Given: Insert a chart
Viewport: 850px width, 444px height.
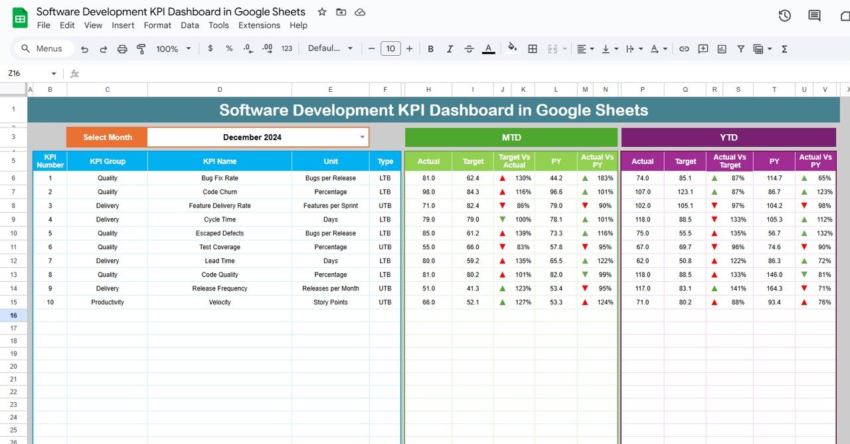Looking at the screenshot, I should click(x=721, y=49).
